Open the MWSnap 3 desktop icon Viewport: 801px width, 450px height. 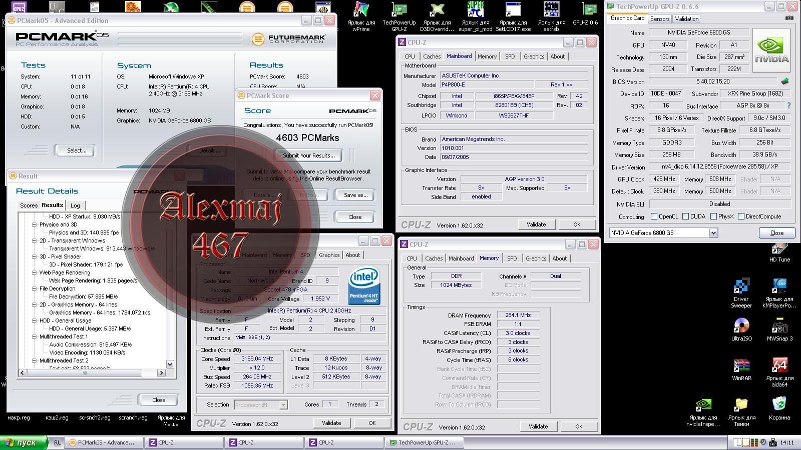779,329
